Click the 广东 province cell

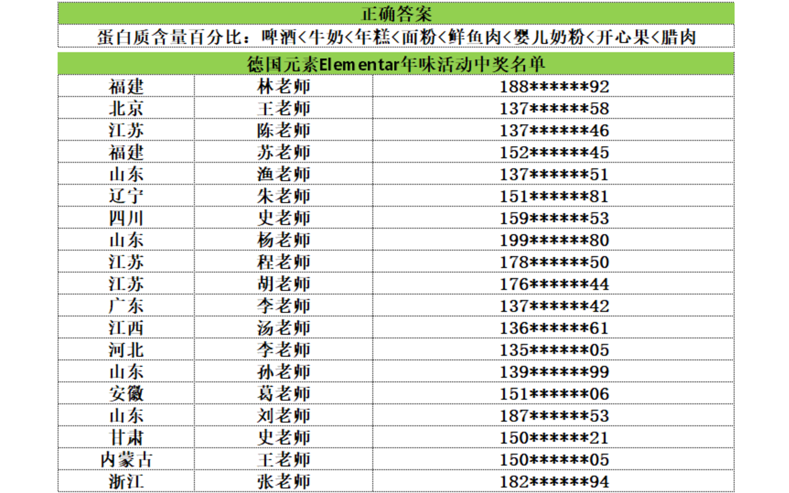pyautogui.click(x=126, y=306)
